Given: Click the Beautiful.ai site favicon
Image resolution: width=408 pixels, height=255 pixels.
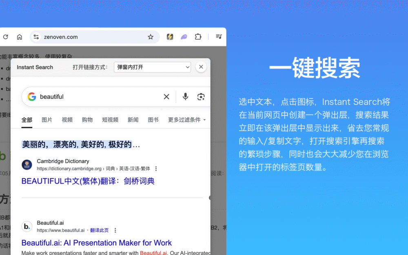Looking at the screenshot, I should click(27, 226).
